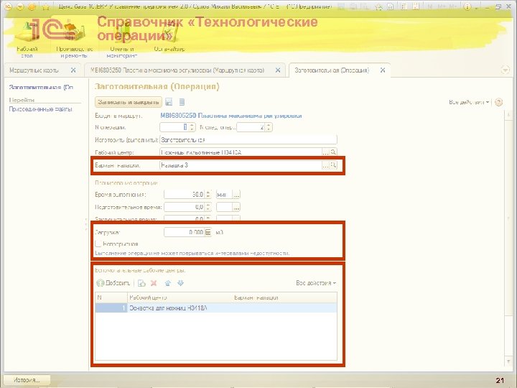Expand the open tabs list arrow

(x=505, y=70)
